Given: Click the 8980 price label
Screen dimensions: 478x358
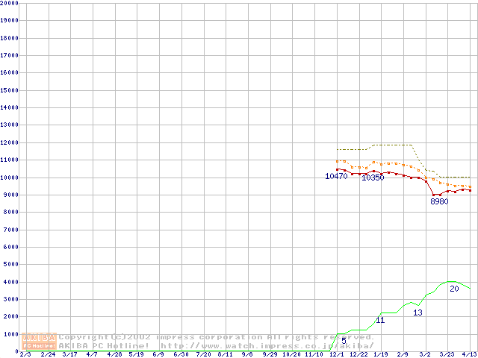Looking at the screenshot, I should (x=439, y=201).
